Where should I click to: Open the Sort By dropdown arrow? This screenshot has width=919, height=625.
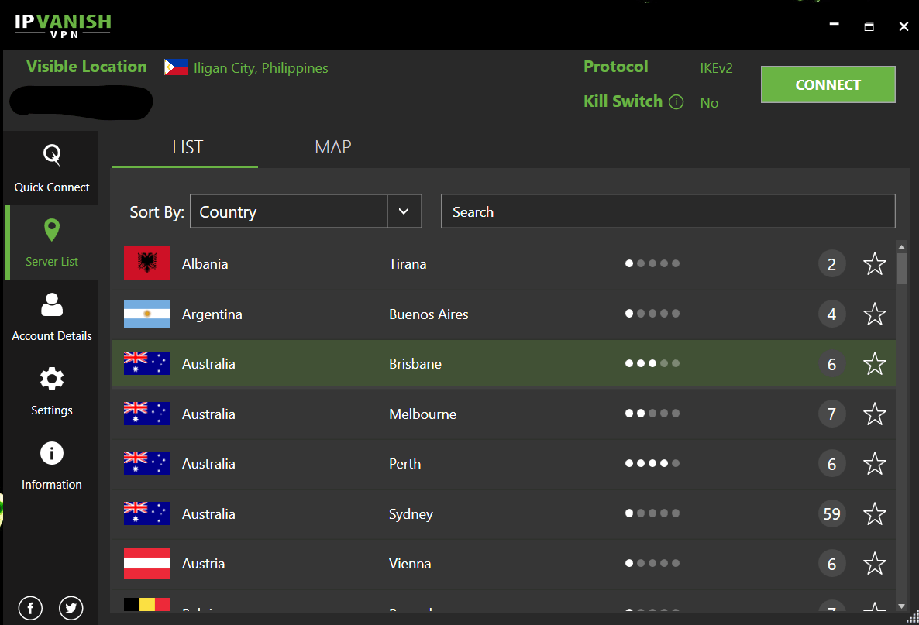click(404, 211)
